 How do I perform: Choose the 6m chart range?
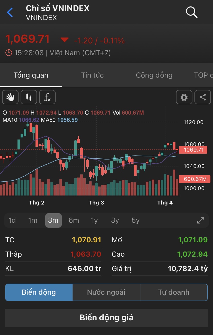(x=74, y=220)
